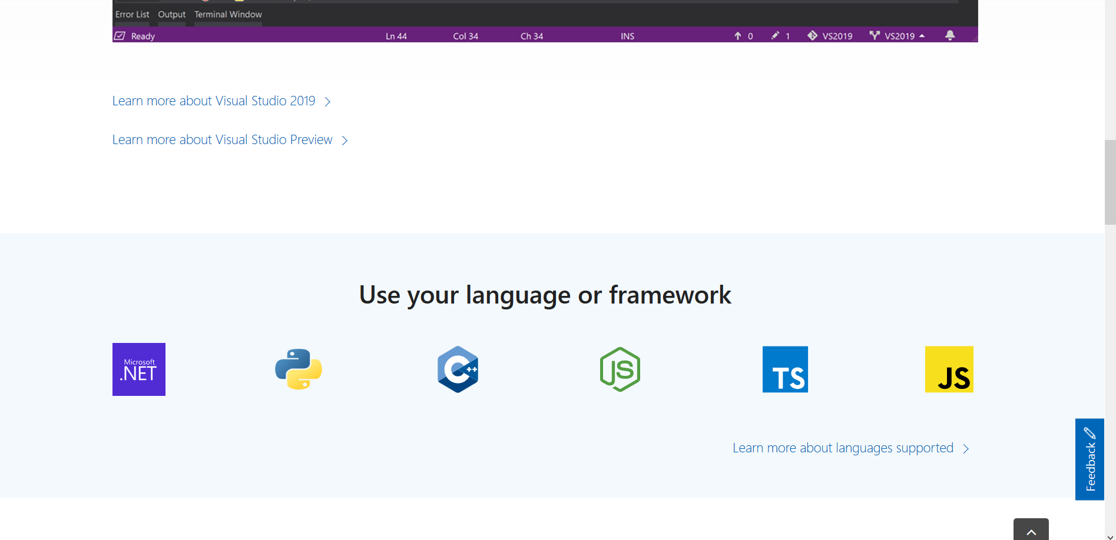Click the JavaScript JS icon
The width and height of the screenshot is (1116, 540).
click(x=949, y=369)
